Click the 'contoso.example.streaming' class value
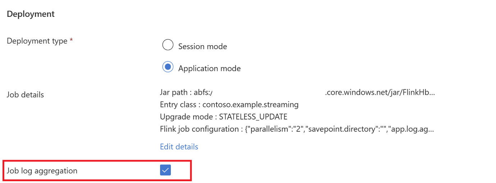 pyautogui.click(x=251, y=105)
